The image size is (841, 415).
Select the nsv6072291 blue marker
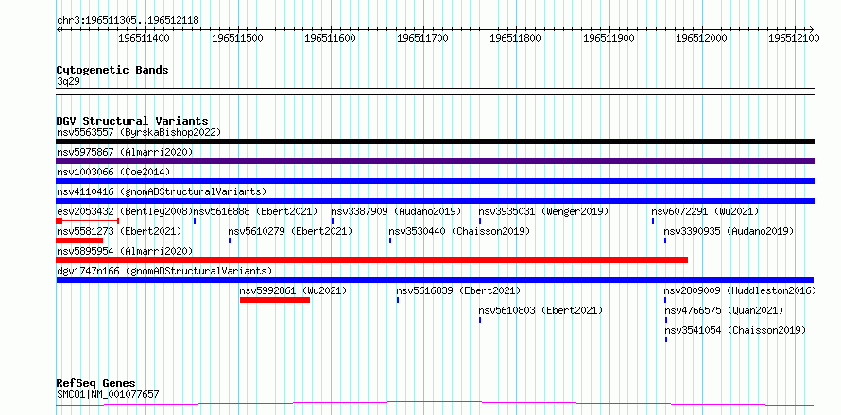click(653, 221)
